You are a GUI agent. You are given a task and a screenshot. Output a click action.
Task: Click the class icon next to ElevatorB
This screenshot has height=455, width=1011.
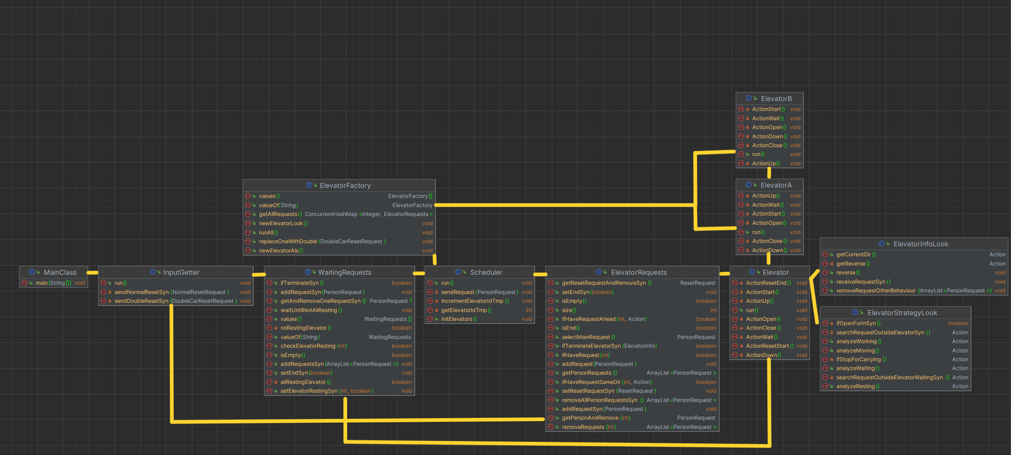pos(748,98)
